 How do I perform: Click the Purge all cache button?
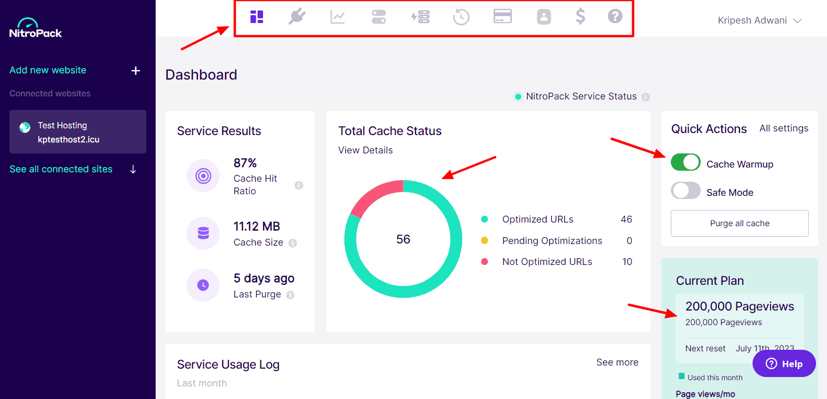[x=739, y=224]
